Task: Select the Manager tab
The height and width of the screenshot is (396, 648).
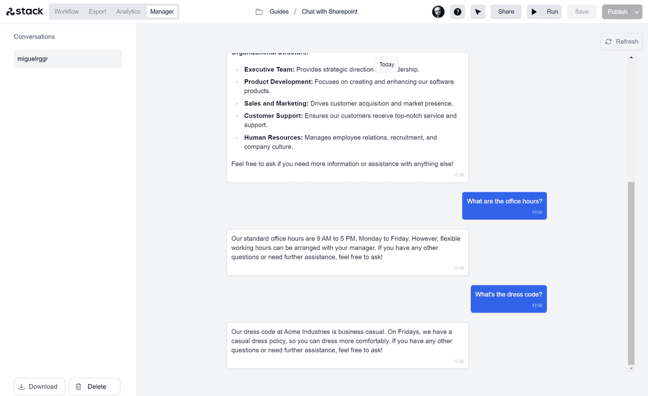Action: tap(162, 11)
